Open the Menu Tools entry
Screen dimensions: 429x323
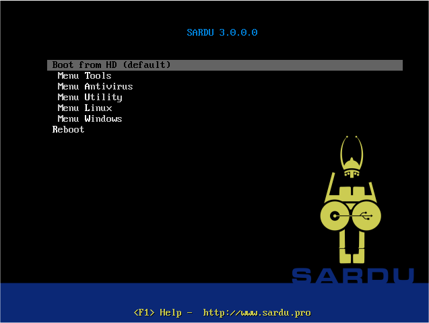[x=85, y=75]
